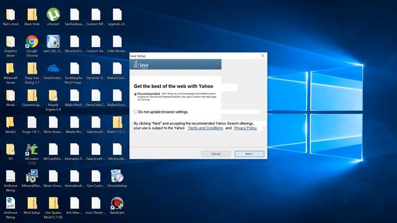The height and width of the screenshot is (223, 397).
Task: Select the AnimationA file icon
Action: [x=74, y=178]
